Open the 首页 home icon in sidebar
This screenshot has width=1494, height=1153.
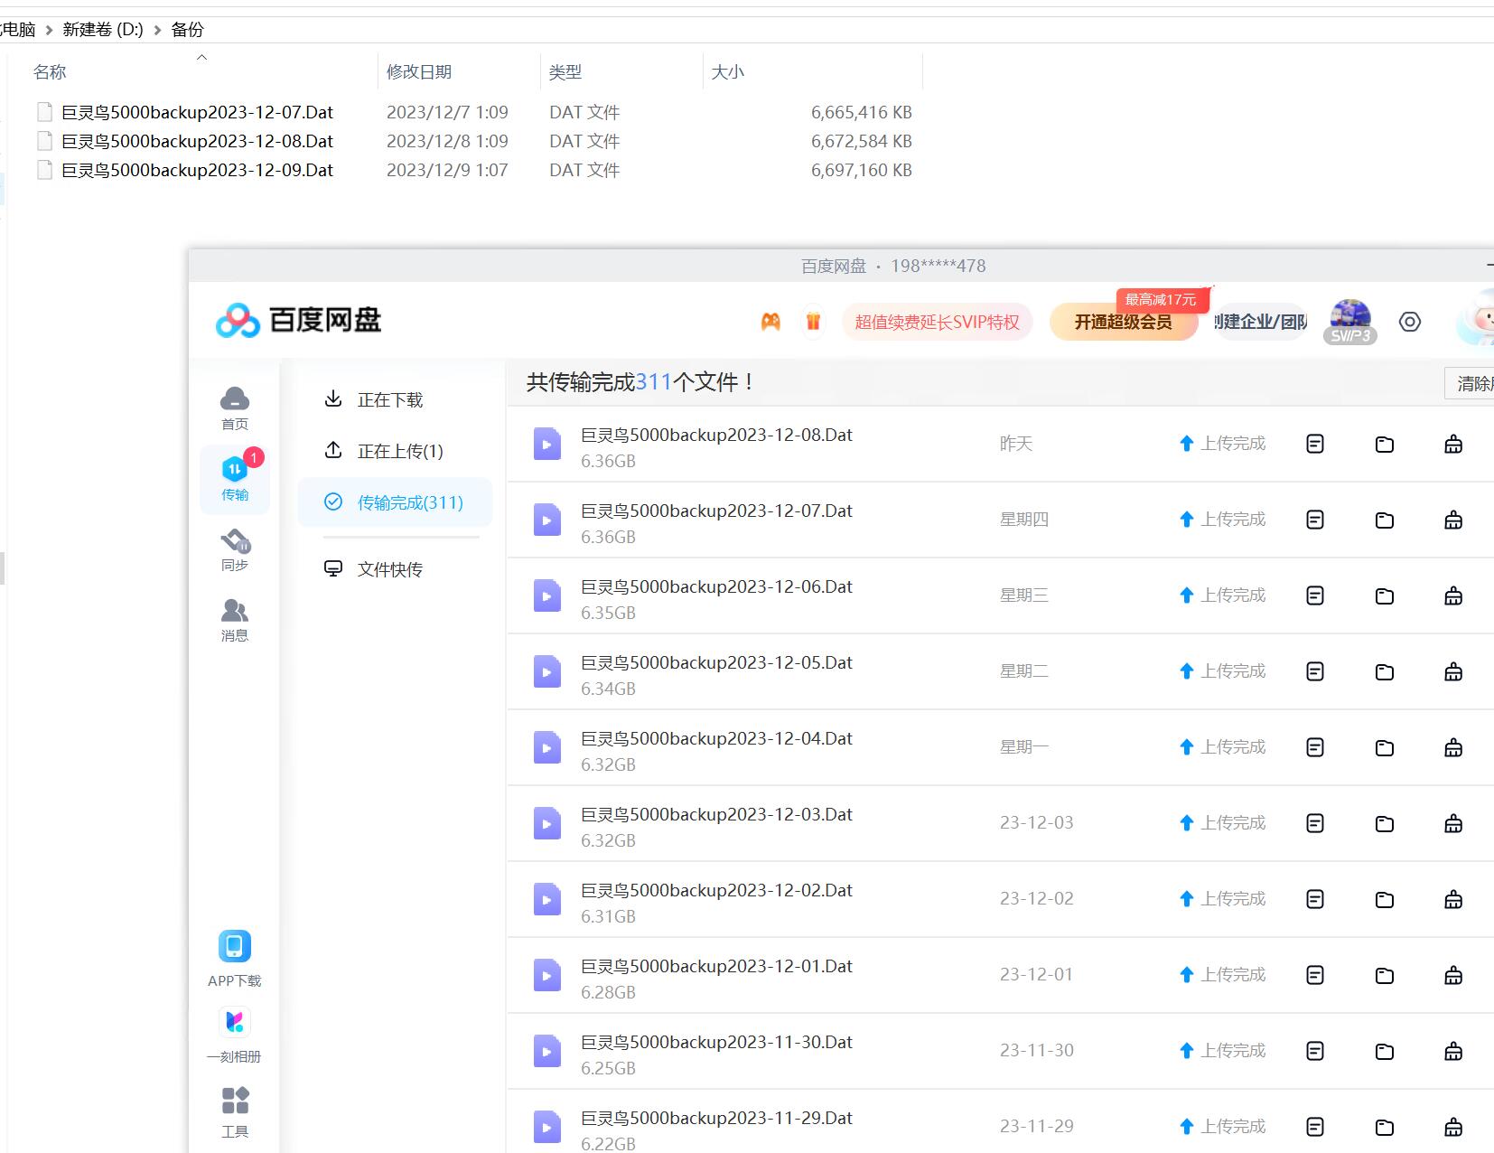click(235, 408)
